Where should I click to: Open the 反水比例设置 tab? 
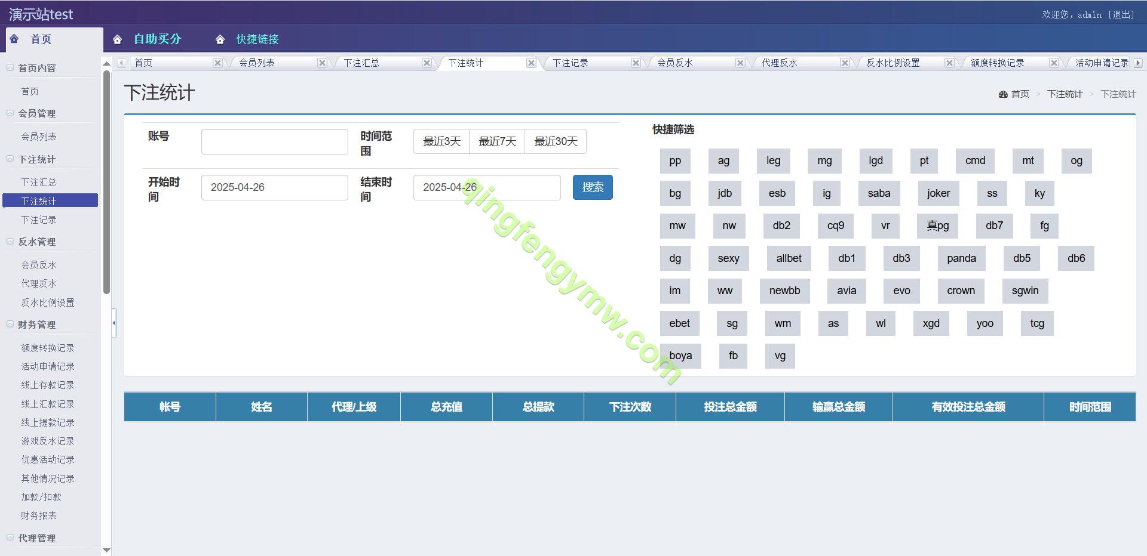click(x=893, y=63)
